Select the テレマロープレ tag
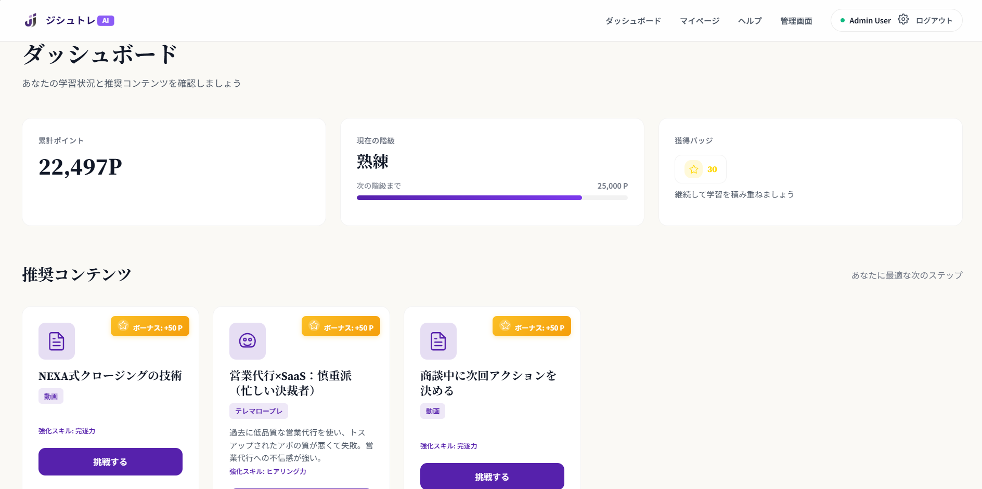This screenshot has width=982, height=489. (259, 411)
